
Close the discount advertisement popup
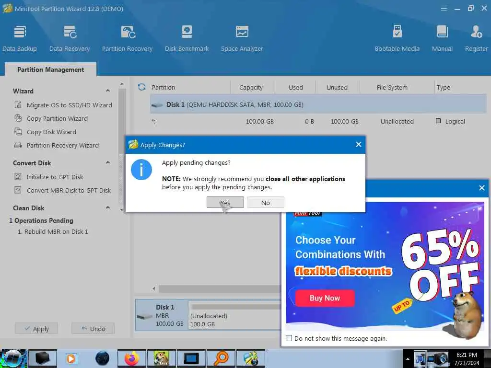pyautogui.click(x=482, y=188)
